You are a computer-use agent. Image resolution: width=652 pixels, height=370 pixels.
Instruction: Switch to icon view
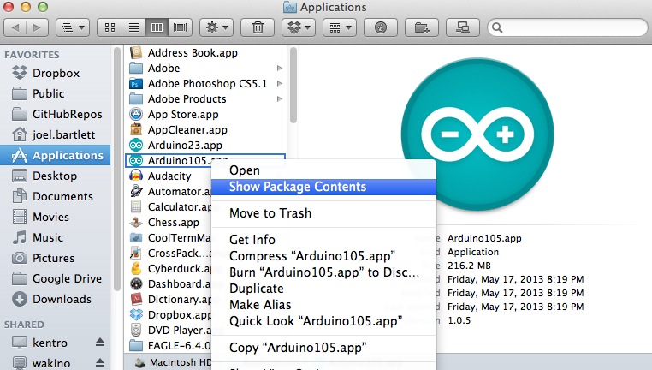tap(110, 28)
